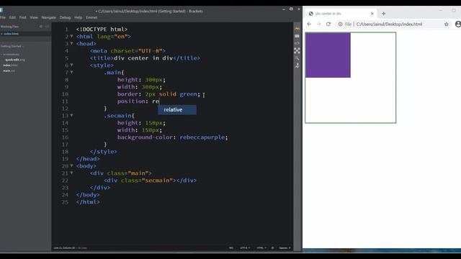
Task: Click line number 25 in the gutter
Action: (65, 202)
